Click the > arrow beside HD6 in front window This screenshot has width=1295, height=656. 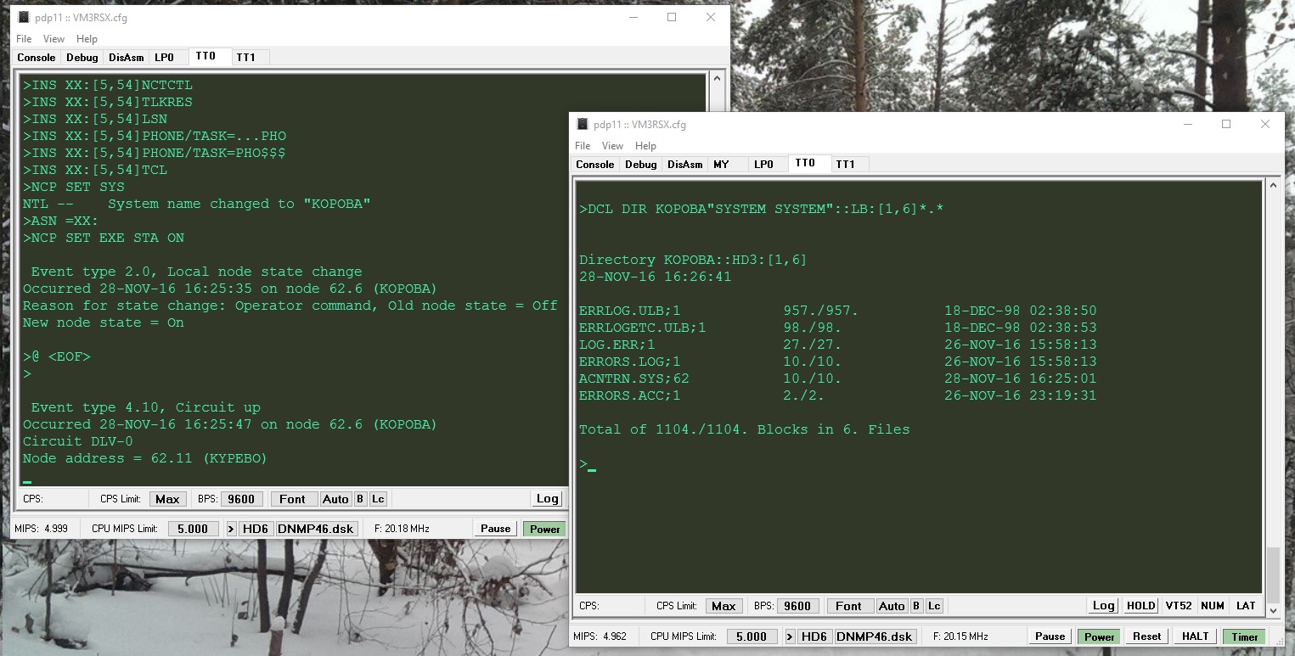[x=790, y=636]
